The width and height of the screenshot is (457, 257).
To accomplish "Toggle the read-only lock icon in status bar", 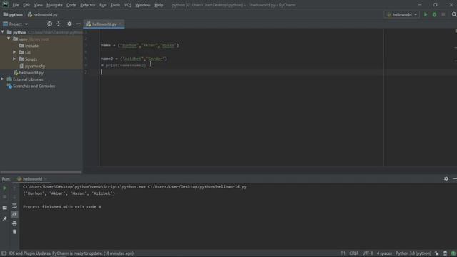I will tap(436, 253).
